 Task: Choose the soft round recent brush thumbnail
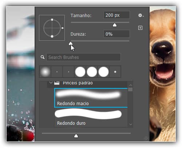click(x=45, y=72)
